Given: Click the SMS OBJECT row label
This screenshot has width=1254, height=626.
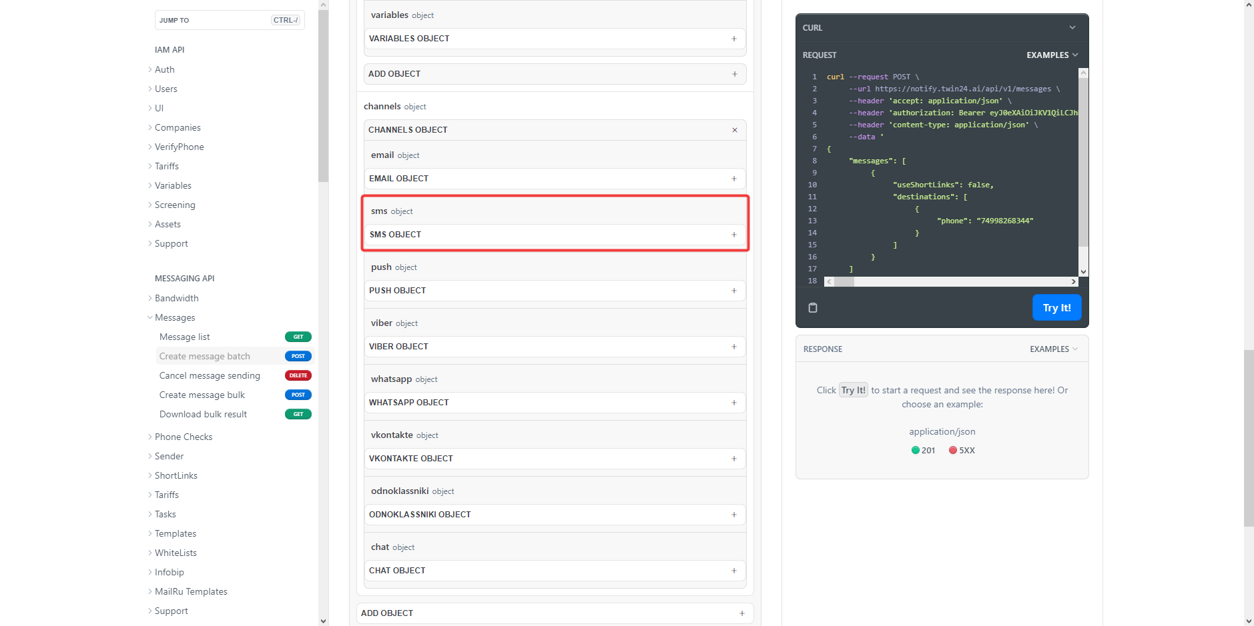Looking at the screenshot, I should [x=395, y=235].
